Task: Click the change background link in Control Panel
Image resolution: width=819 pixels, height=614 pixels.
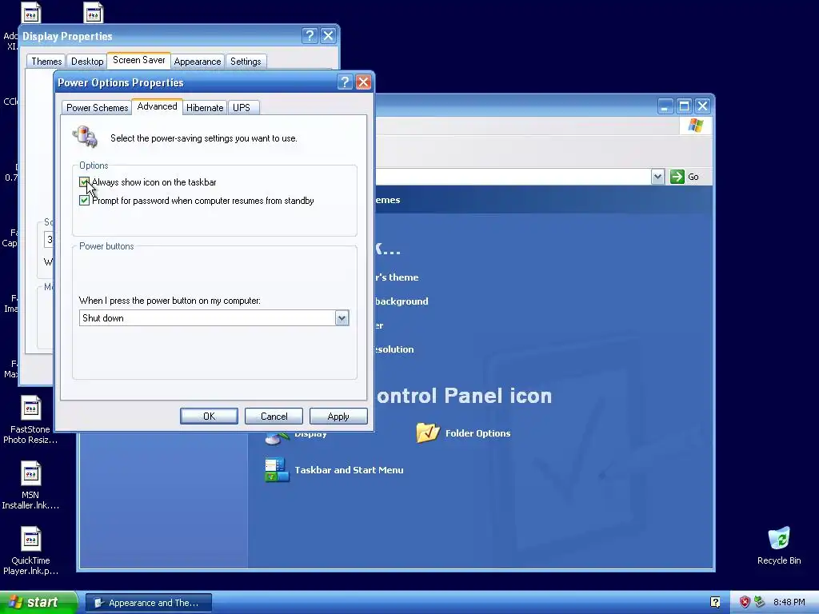Action: coord(402,301)
